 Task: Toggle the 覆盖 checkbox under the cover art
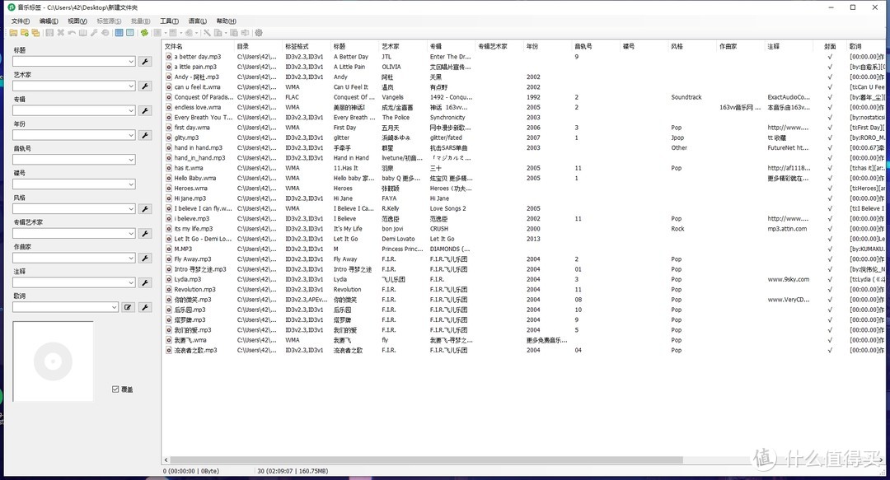tap(115, 389)
